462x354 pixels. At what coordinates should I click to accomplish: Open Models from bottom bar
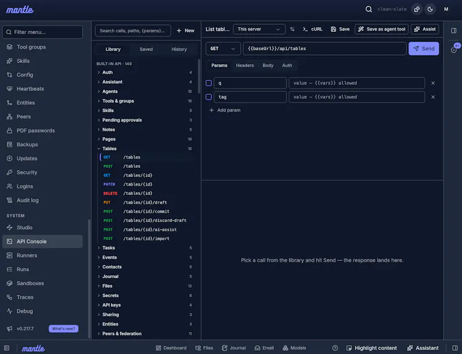[295, 348]
